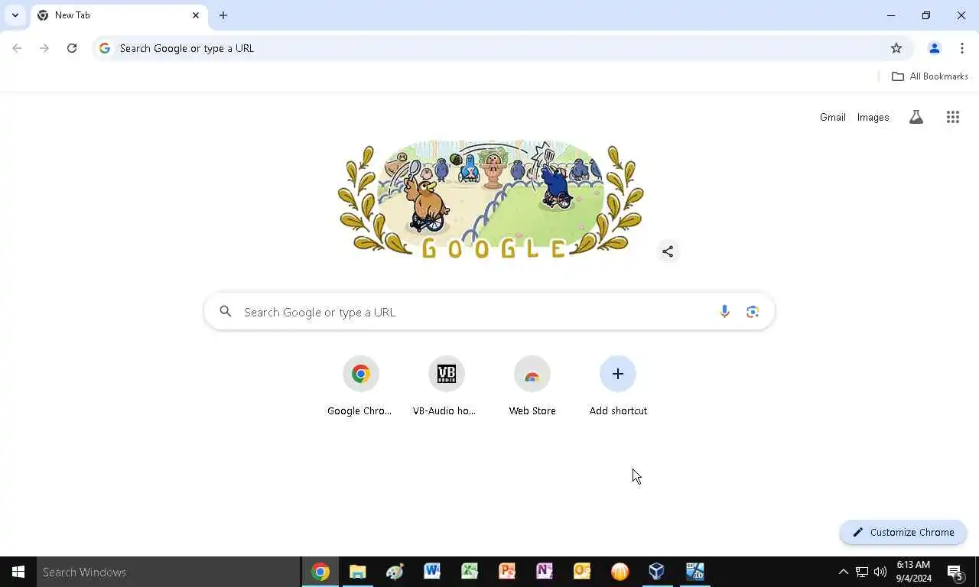The height and width of the screenshot is (587, 979).
Task: Reload the page
Action: click(x=72, y=48)
